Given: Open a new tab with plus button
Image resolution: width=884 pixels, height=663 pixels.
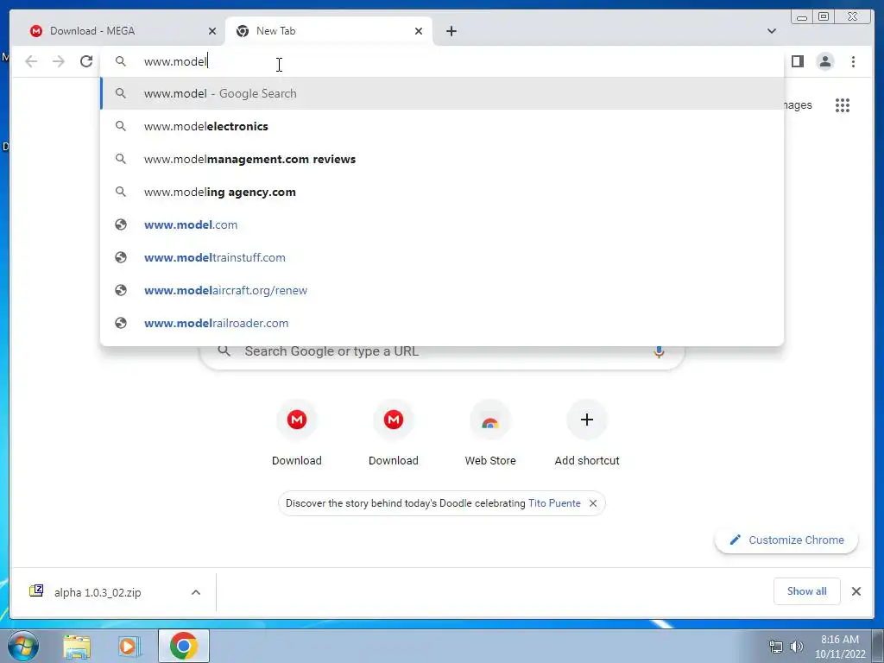Looking at the screenshot, I should click(x=451, y=31).
